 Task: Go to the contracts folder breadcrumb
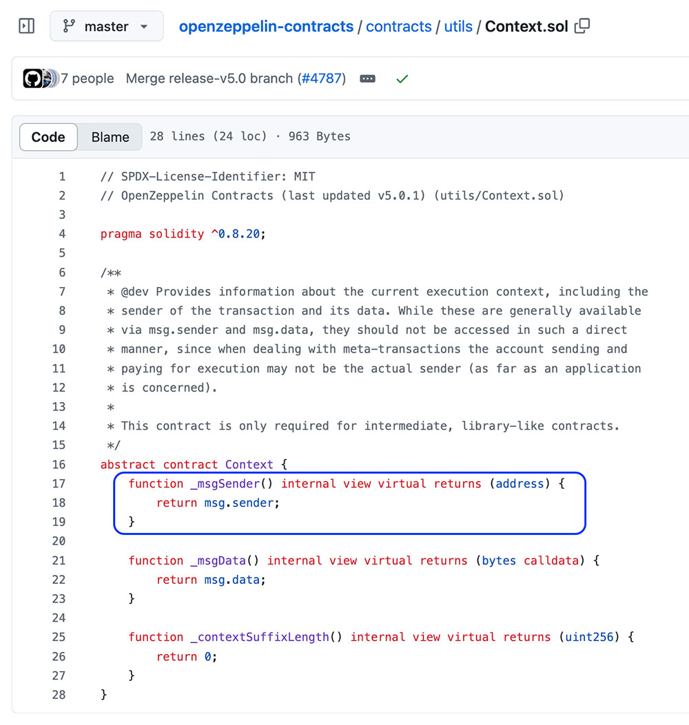click(398, 26)
